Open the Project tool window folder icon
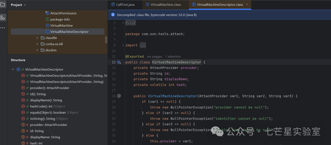This screenshot has width=331, height=145. [3, 4]
